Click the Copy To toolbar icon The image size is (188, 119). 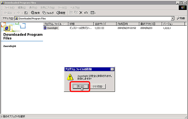(76, 13)
